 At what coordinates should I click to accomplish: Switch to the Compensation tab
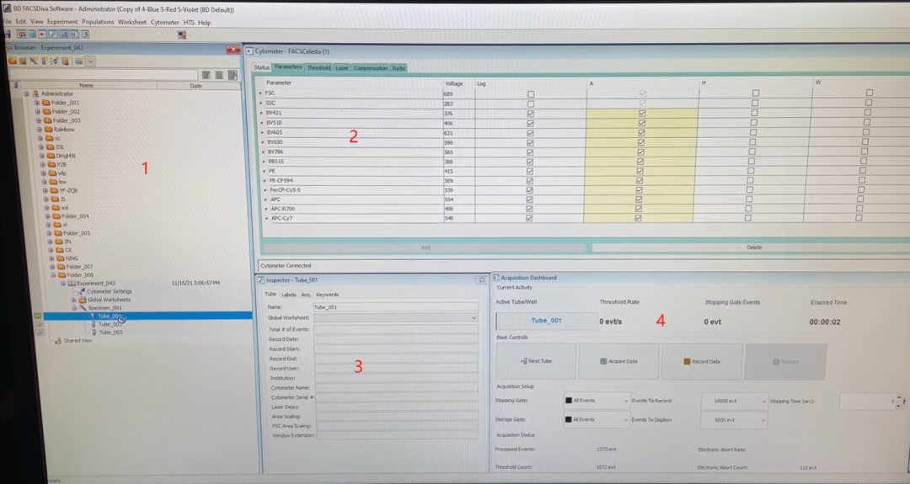tap(370, 68)
